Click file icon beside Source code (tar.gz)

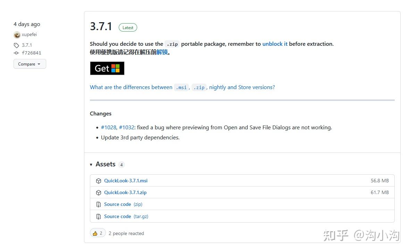tap(99, 217)
